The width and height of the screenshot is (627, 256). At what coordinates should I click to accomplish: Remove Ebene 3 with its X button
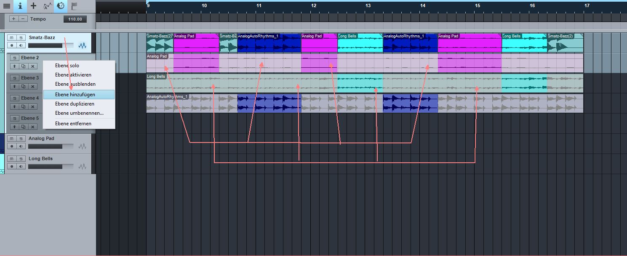[x=33, y=86]
